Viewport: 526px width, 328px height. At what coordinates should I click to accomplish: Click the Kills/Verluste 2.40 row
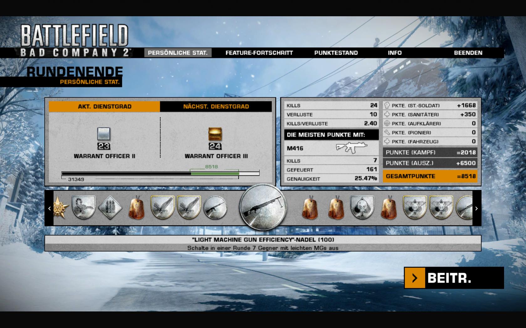pyautogui.click(x=331, y=123)
